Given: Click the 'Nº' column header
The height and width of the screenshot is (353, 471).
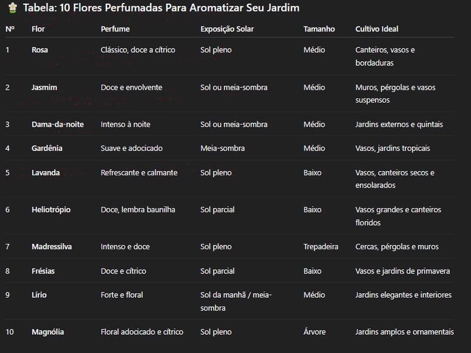Looking at the screenshot, I should coord(10,29).
